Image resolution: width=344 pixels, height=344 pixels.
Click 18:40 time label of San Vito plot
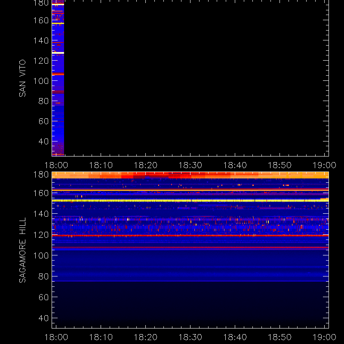235,165
